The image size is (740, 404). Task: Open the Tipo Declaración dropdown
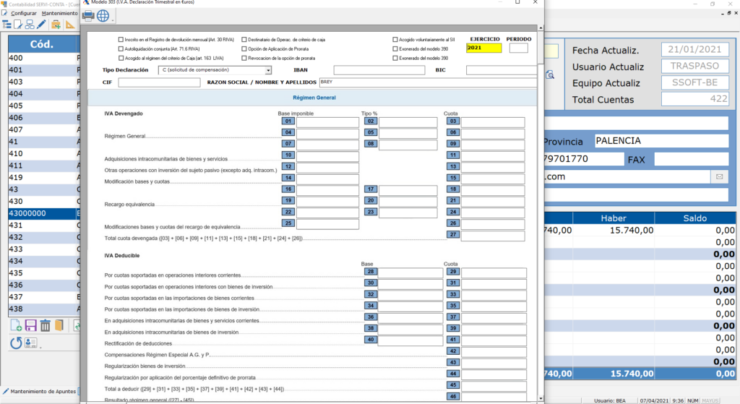click(268, 70)
